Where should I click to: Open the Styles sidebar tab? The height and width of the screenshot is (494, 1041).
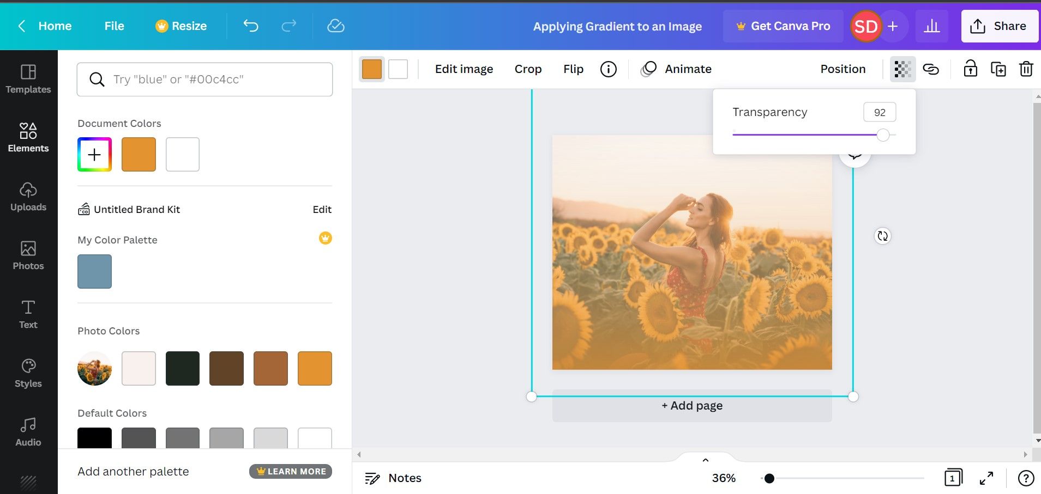[28, 373]
